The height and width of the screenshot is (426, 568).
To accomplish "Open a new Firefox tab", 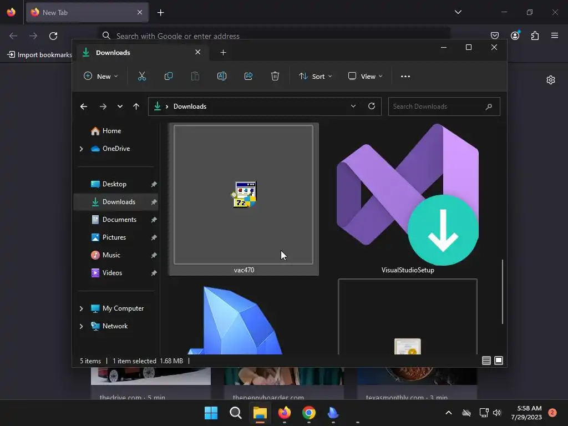I will pyautogui.click(x=160, y=13).
